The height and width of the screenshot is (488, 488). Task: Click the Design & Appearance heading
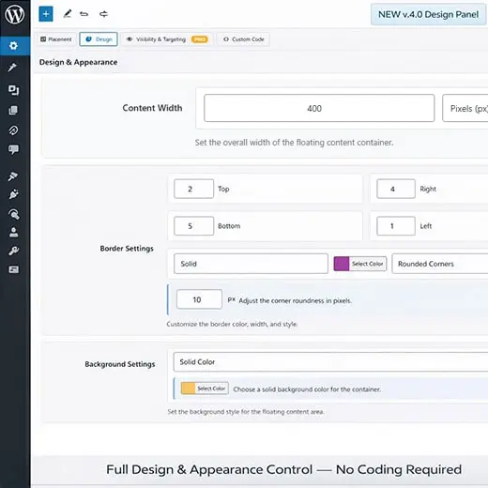point(78,62)
